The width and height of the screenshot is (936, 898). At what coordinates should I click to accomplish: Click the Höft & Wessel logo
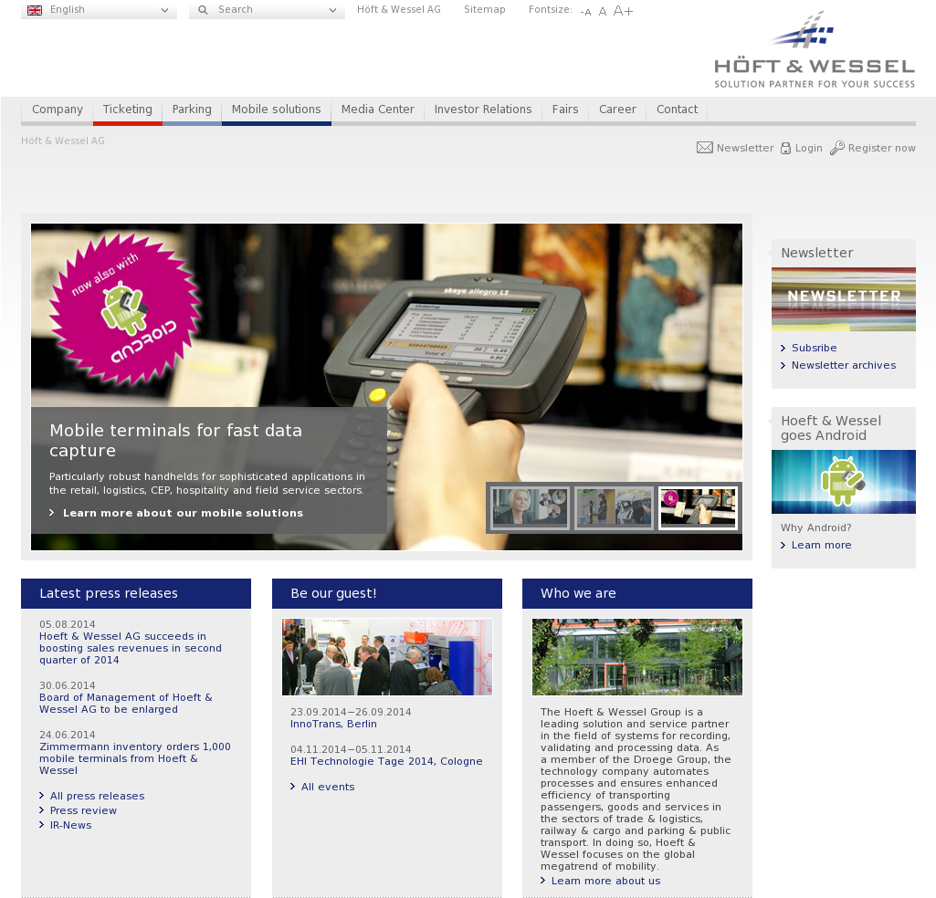point(815,49)
